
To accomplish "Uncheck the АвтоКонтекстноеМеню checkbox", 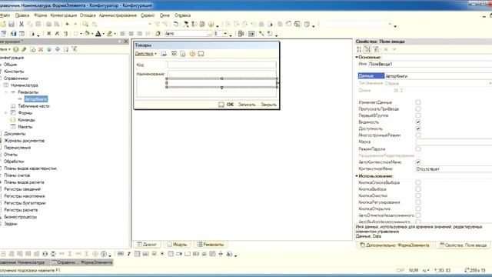I will [x=418, y=162].
